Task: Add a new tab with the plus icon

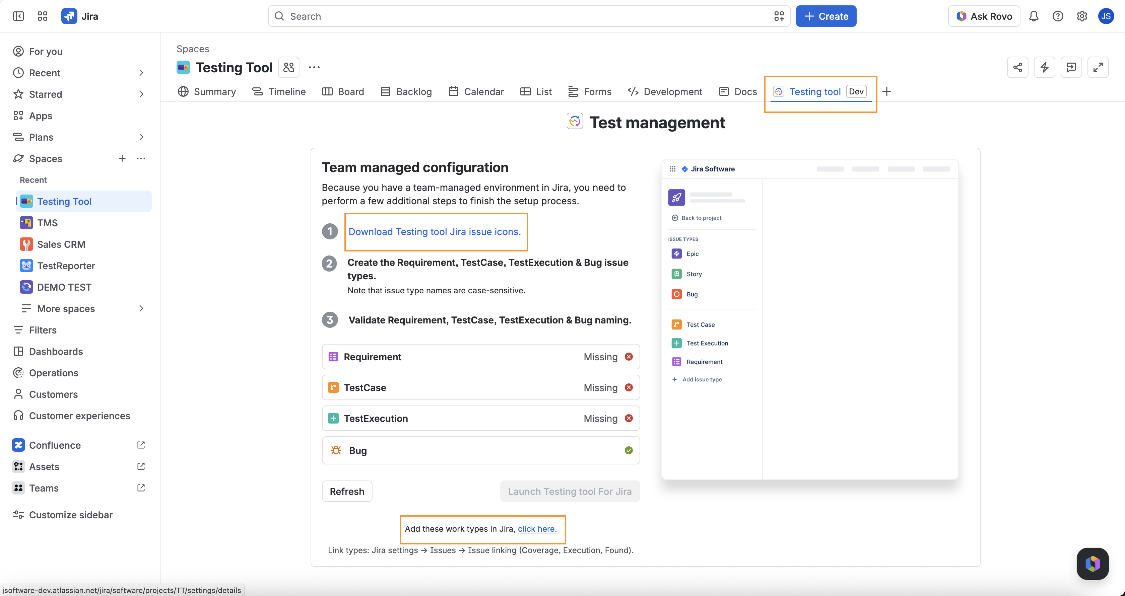Action: click(886, 92)
